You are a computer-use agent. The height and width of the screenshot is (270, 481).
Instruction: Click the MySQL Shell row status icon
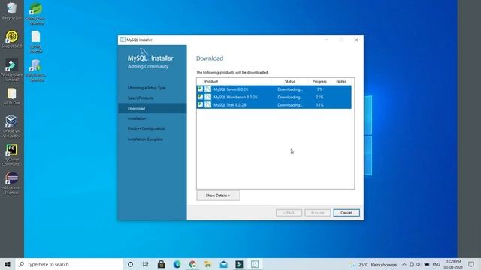(x=201, y=104)
